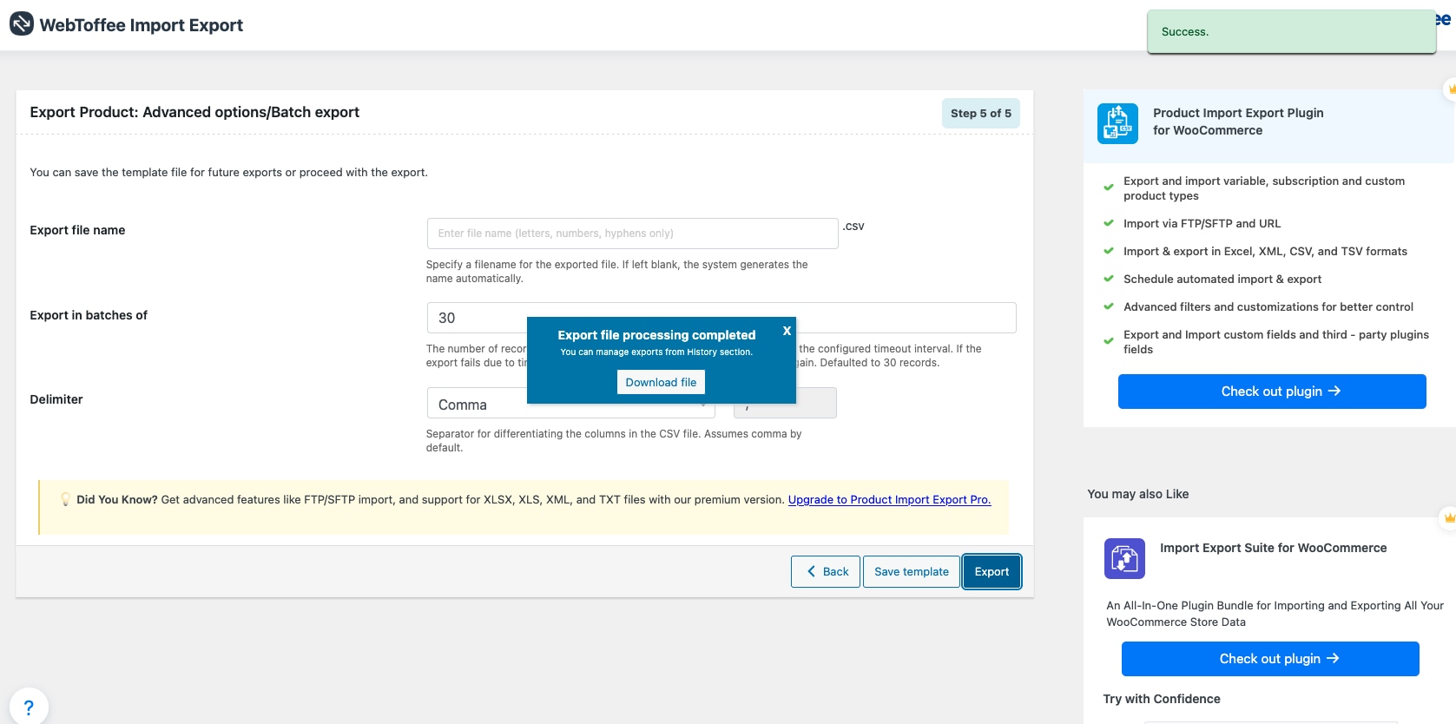The image size is (1456, 724).
Task: Download the exported file
Action: pyautogui.click(x=661, y=382)
